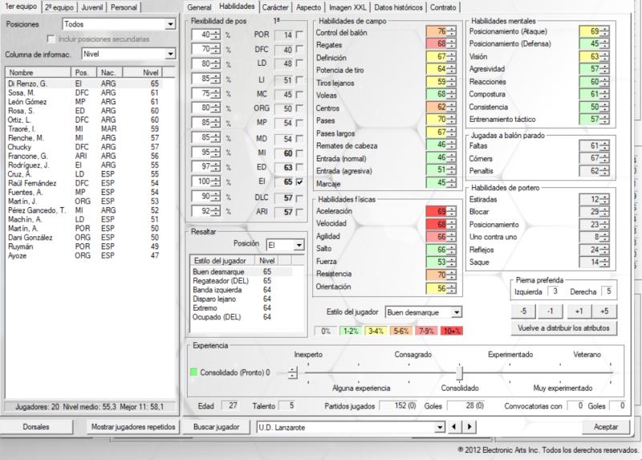The width and height of the screenshot is (642, 460).
Task: Switch to the 2º equipo tab
Action: [x=59, y=7]
